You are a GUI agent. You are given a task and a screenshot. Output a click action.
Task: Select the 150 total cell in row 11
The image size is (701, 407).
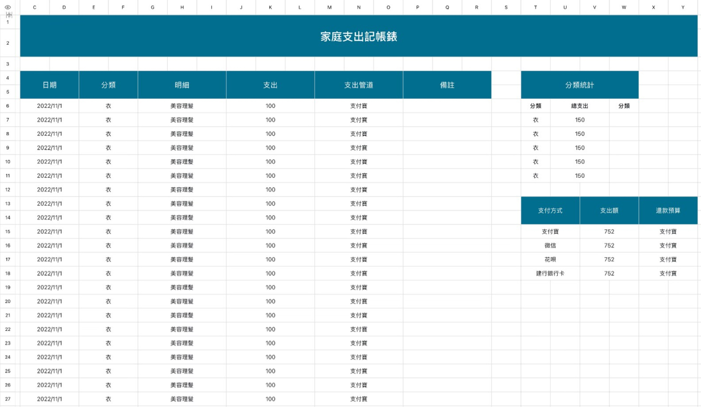580,176
